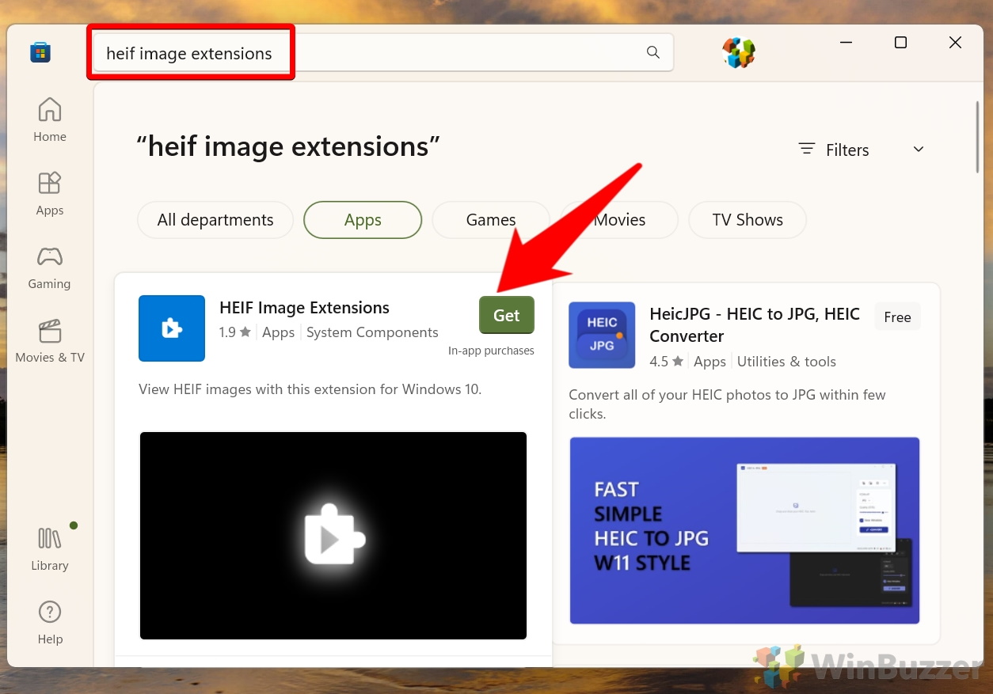Click the System Components category label
Viewport: 993px width, 694px height.
click(x=372, y=332)
